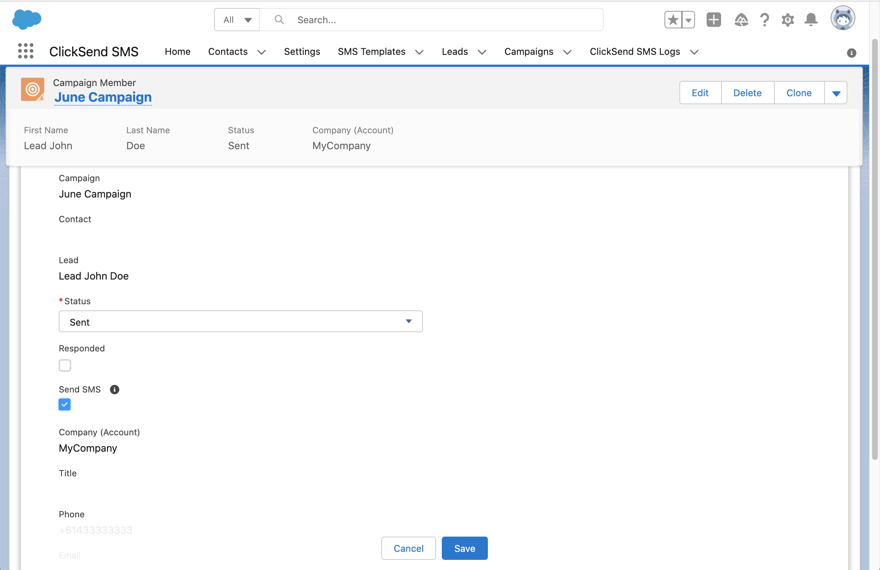
Task: View notifications bell
Action: pyautogui.click(x=811, y=20)
